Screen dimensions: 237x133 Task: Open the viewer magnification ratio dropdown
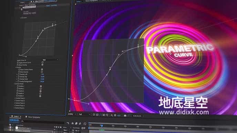[x=72, y=114]
